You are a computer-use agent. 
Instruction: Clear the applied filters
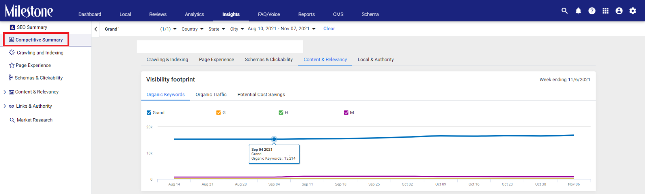tap(329, 29)
